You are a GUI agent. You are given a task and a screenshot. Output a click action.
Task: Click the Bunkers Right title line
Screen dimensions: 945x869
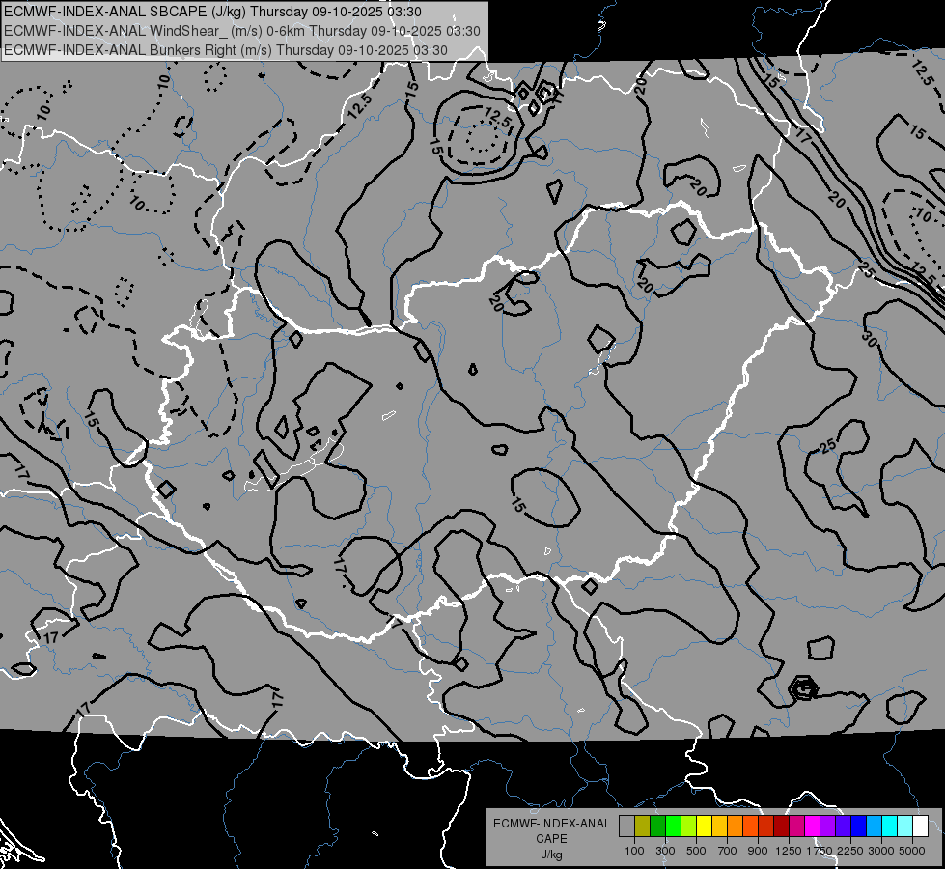tap(225, 49)
